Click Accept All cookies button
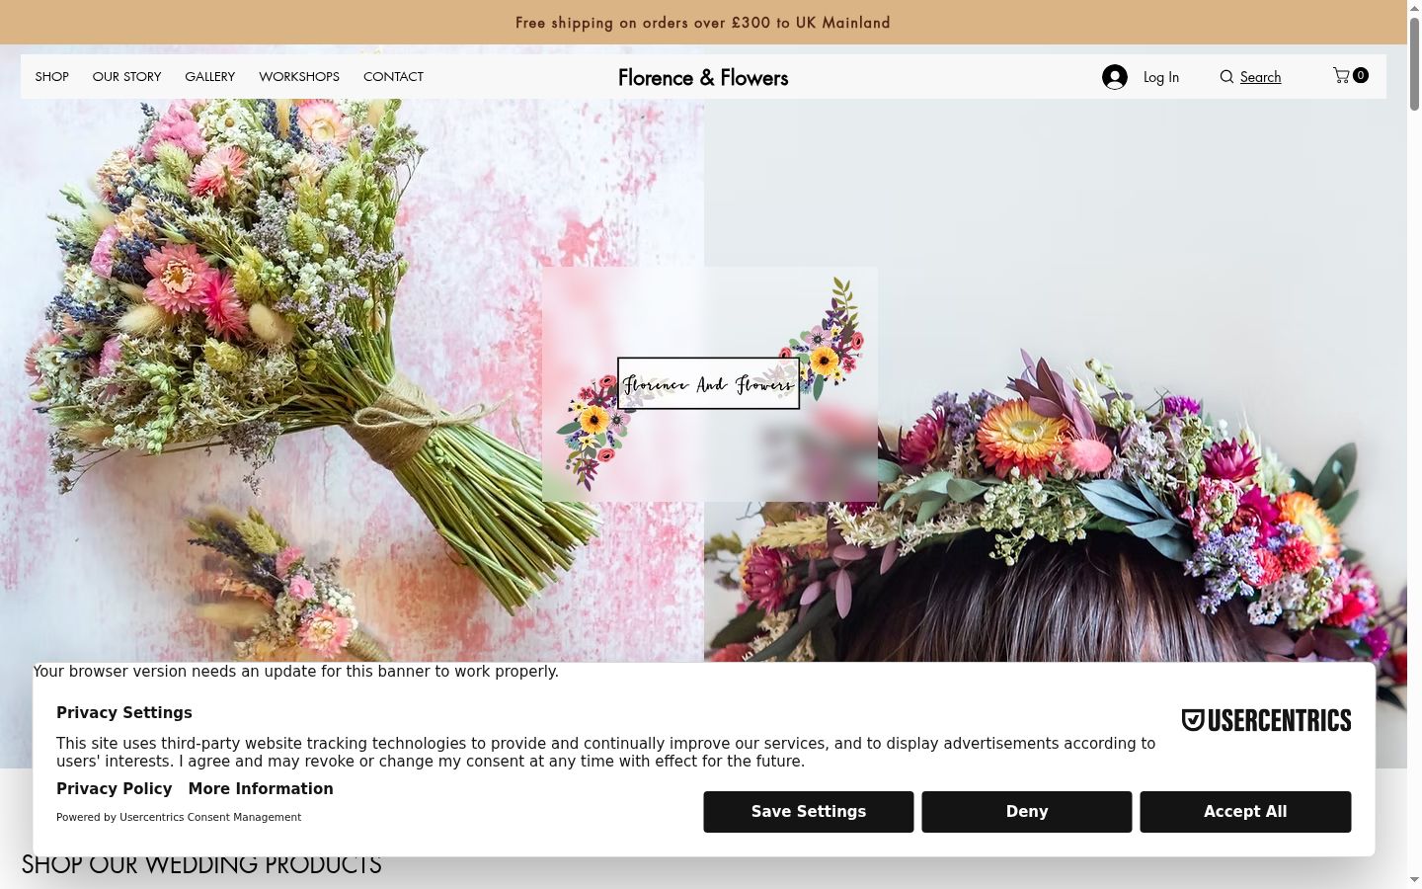The width and height of the screenshot is (1422, 889). pos(1245,812)
